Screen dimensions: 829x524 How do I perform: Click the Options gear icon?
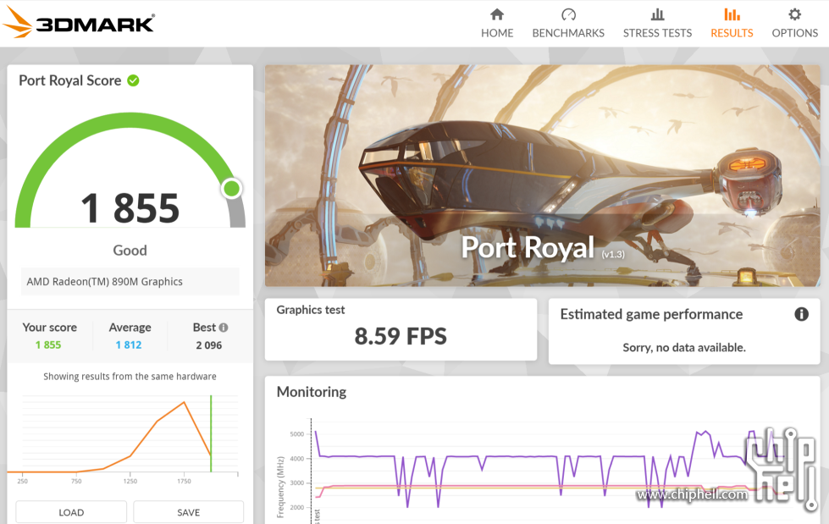[x=794, y=14]
